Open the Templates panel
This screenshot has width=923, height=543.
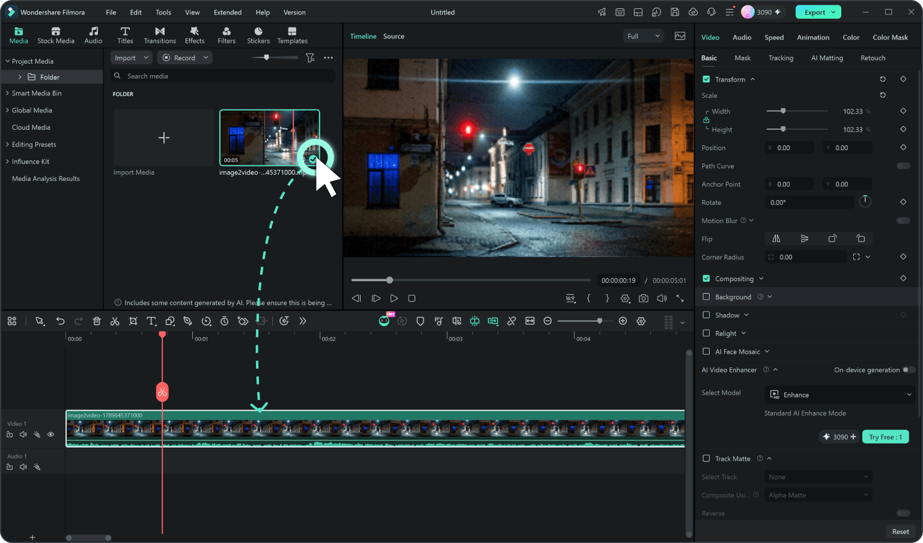click(x=292, y=35)
